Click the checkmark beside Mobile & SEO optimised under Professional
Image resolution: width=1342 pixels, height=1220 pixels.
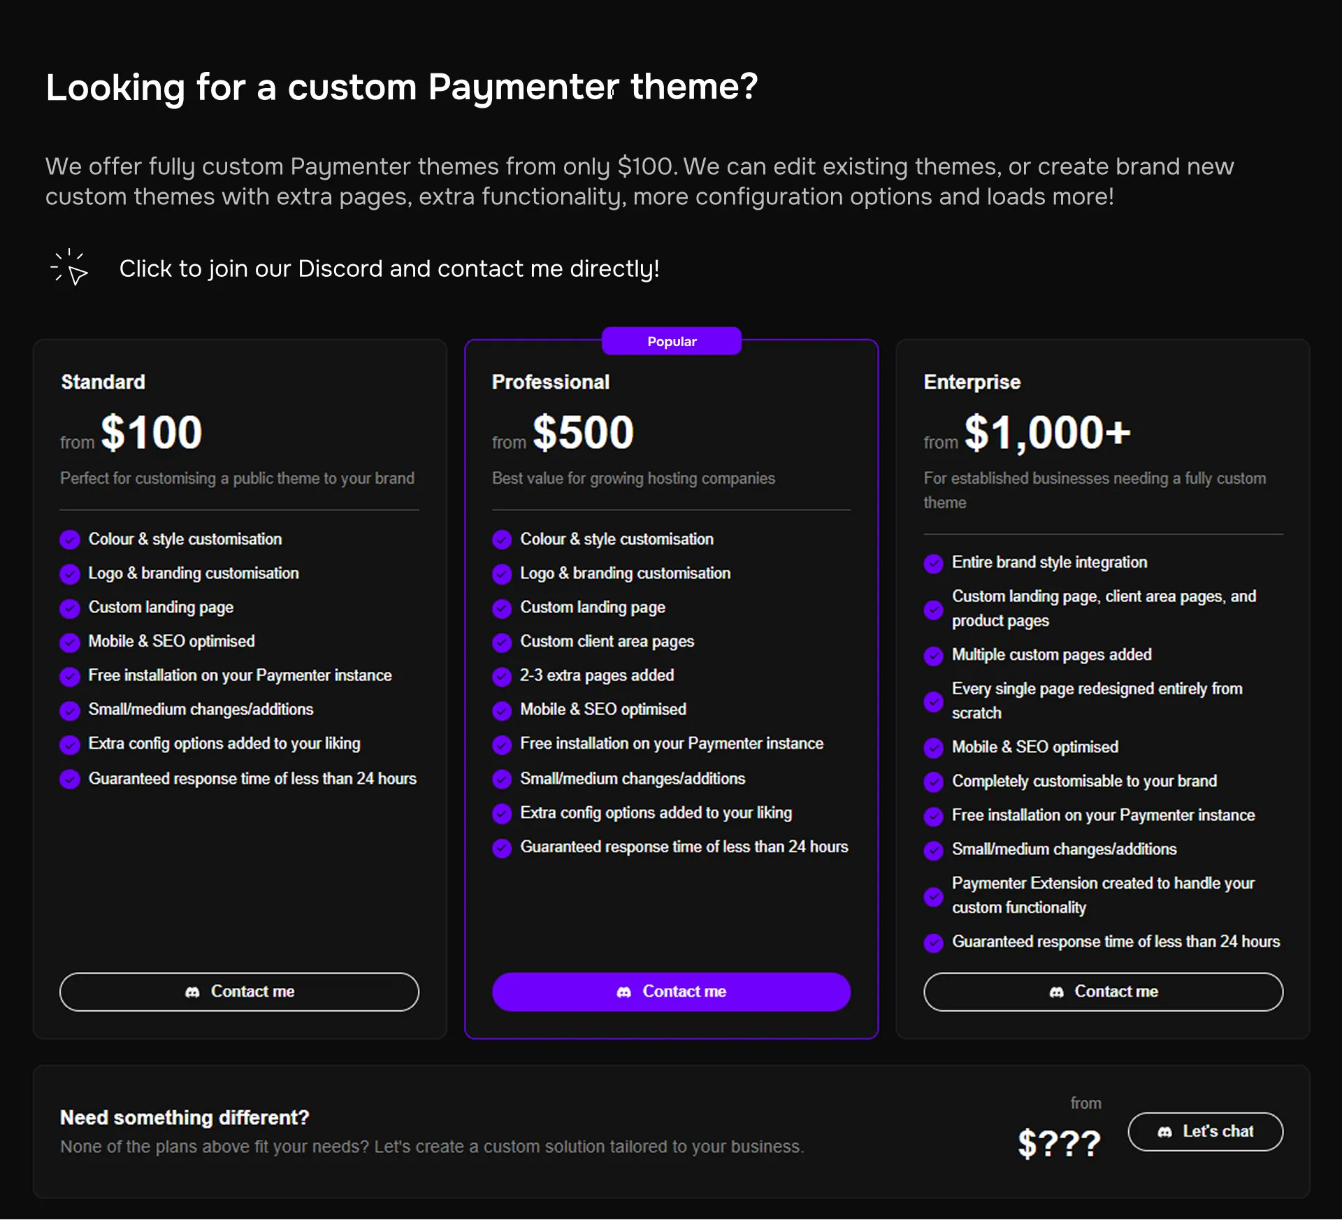tap(502, 710)
